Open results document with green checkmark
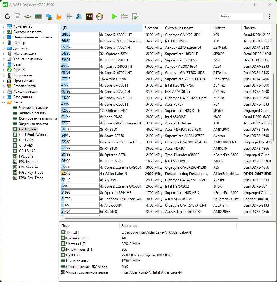Image resolution: width=277 pixels, height=282 pixels. [135, 17]
